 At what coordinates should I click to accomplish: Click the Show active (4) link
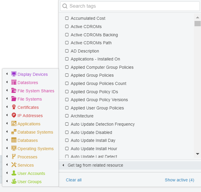[x=179, y=180]
